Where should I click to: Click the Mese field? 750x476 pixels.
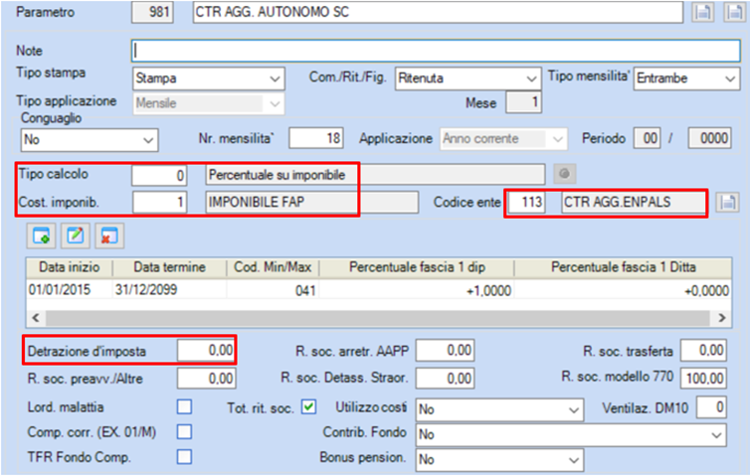(524, 102)
